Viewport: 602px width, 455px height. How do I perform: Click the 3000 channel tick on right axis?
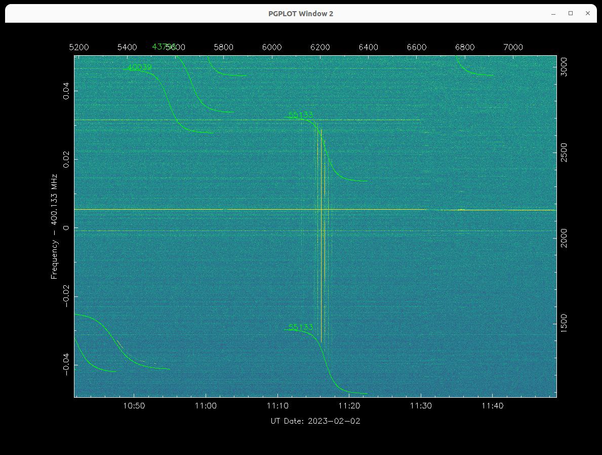(564, 67)
